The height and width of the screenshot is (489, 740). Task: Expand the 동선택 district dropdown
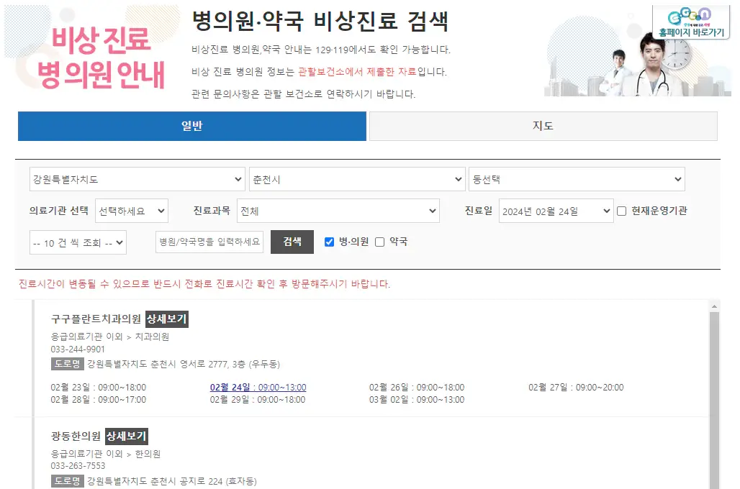tap(577, 178)
